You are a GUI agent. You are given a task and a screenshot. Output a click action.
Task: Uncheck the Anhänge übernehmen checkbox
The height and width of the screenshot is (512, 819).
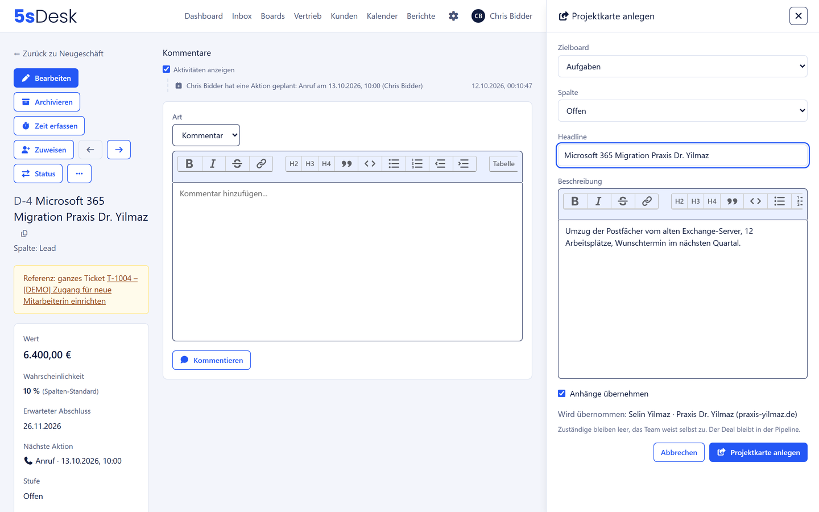coord(562,394)
